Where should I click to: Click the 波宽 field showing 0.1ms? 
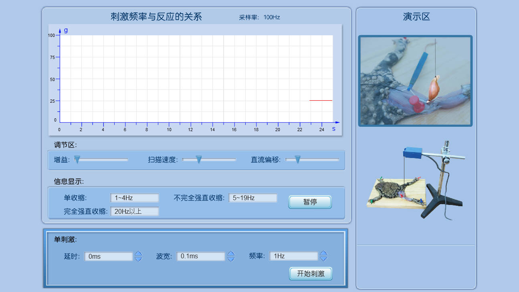201,256
